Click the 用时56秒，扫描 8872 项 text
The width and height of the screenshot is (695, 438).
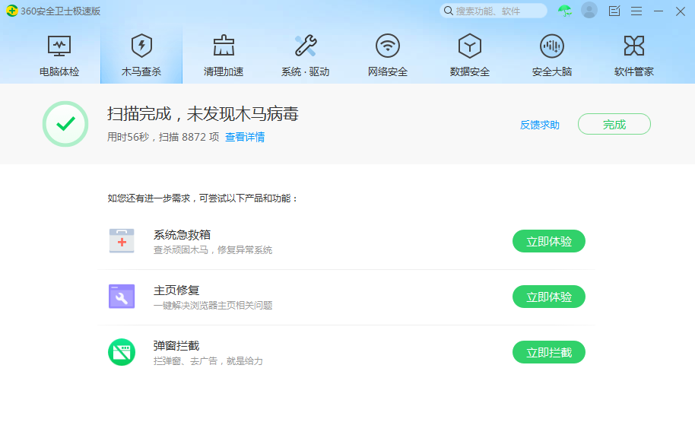[x=163, y=137]
